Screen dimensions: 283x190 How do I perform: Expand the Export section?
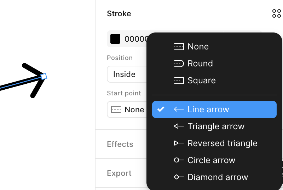pyautogui.click(x=119, y=173)
